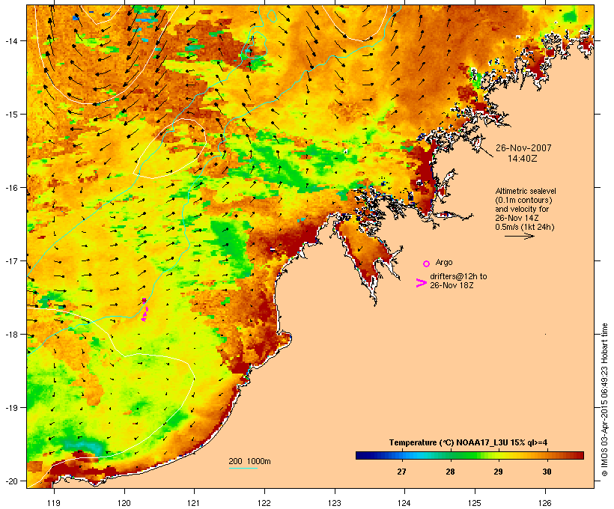614x509 pixels.
Task: Click the 'Argo' legend label
Action: coord(444,262)
